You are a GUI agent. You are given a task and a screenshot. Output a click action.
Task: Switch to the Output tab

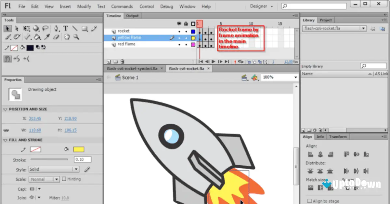(x=132, y=15)
